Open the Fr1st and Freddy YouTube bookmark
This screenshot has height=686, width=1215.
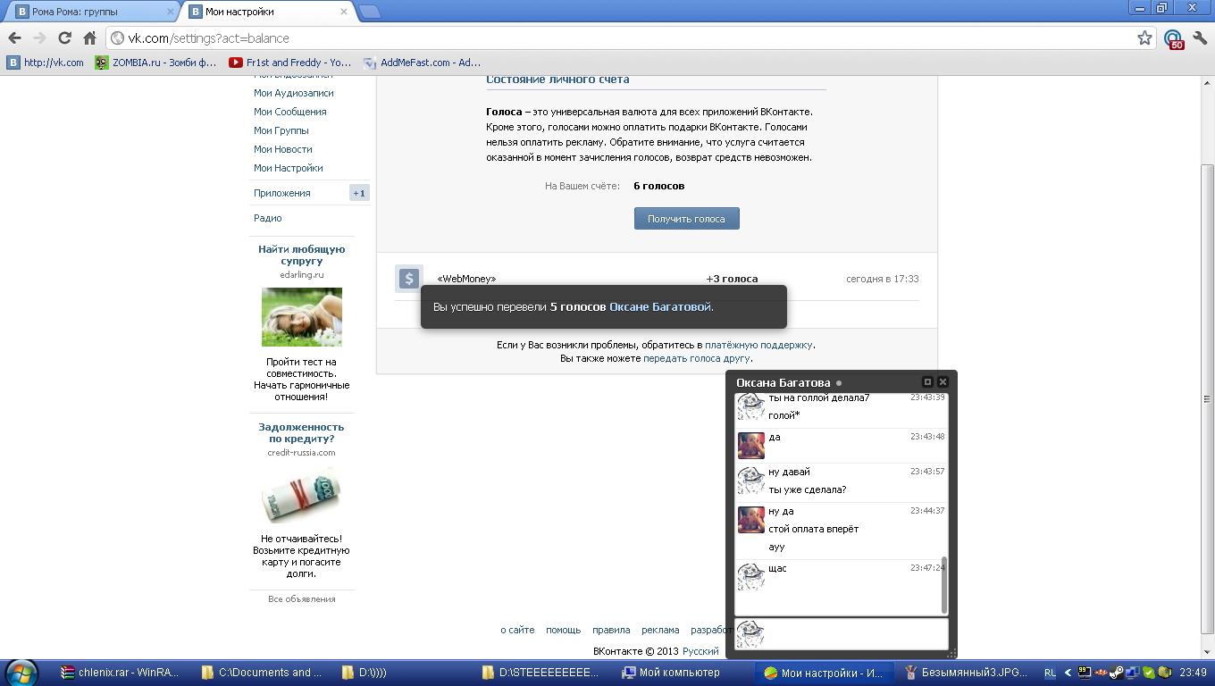coord(290,63)
